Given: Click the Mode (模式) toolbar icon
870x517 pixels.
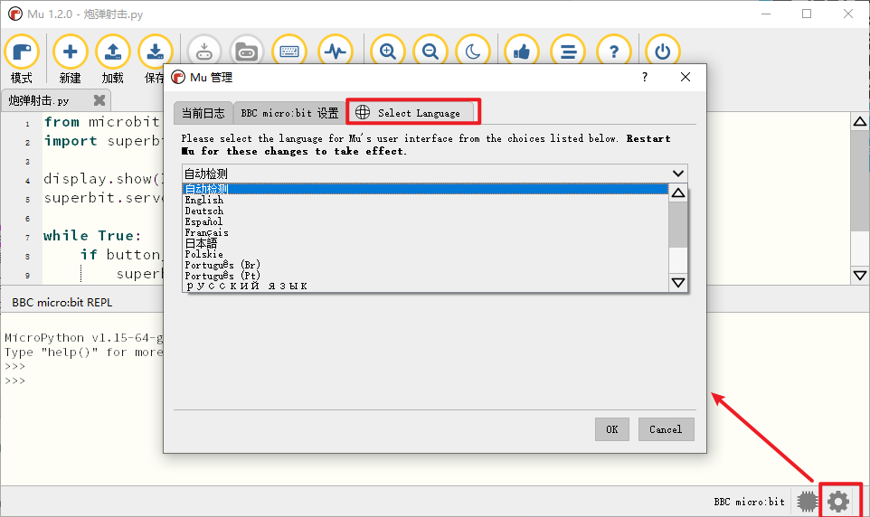Looking at the screenshot, I should tap(22, 52).
